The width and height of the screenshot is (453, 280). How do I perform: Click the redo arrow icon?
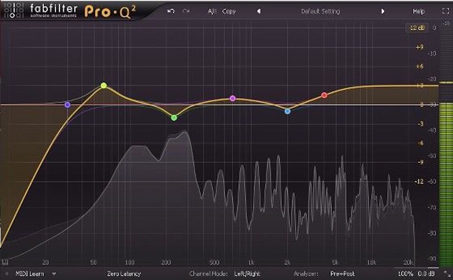(x=186, y=11)
